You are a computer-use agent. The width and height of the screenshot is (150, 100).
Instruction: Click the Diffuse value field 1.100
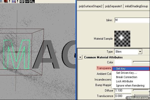tap(123, 91)
